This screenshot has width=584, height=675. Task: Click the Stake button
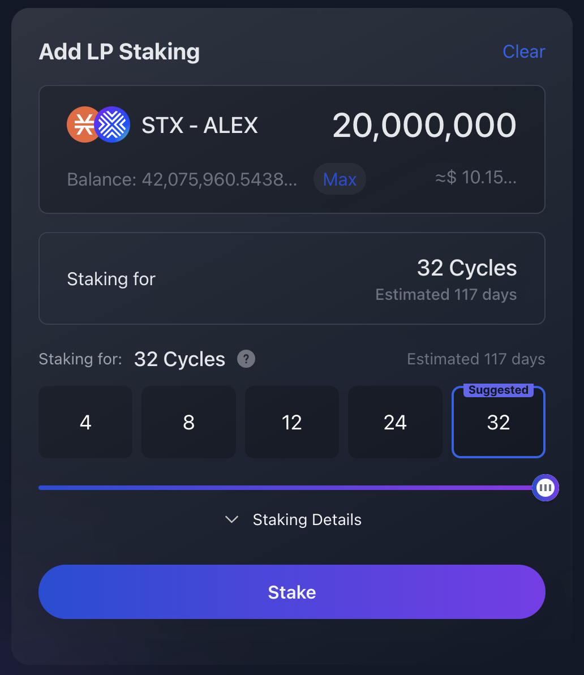[x=292, y=592]
